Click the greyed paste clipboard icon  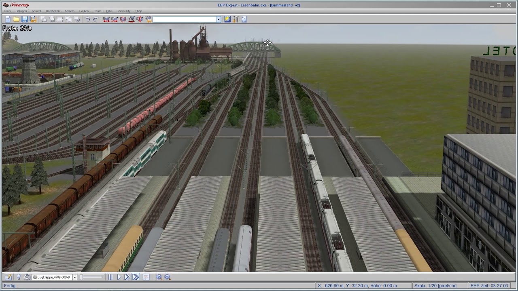(52, 19)
